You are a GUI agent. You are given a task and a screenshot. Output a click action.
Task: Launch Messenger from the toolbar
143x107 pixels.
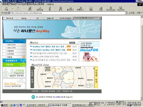point(111,9)
